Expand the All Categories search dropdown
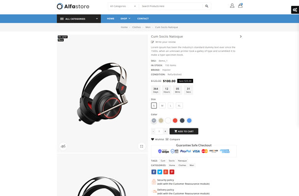Screen dimensions: 299x196 tap(123, 6)
